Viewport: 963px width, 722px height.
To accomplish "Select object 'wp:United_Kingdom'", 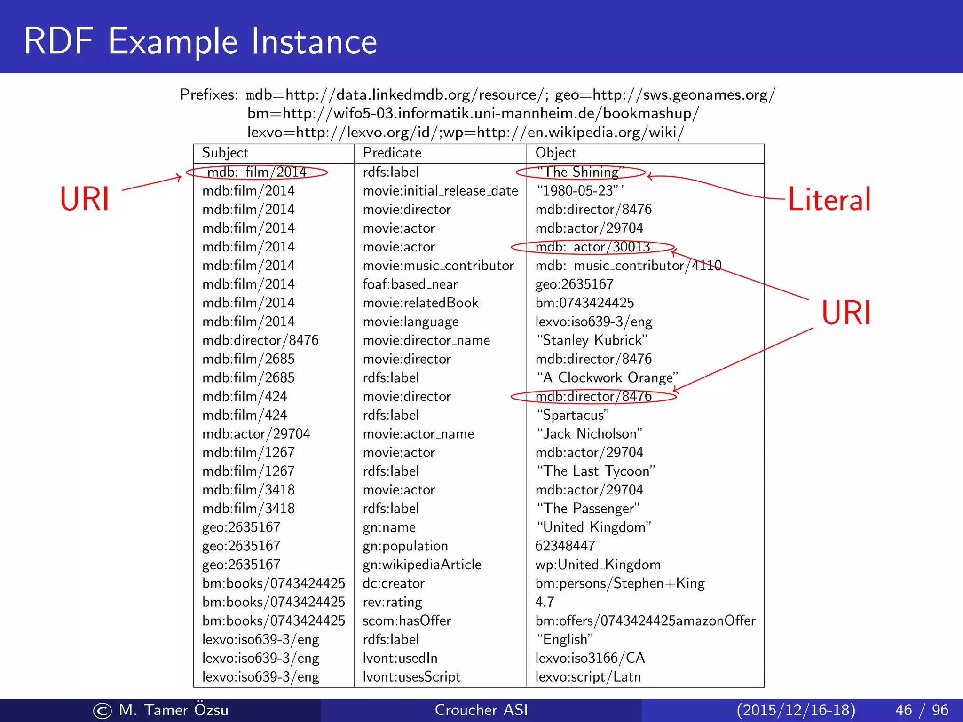I will click(x=598, y=565).
